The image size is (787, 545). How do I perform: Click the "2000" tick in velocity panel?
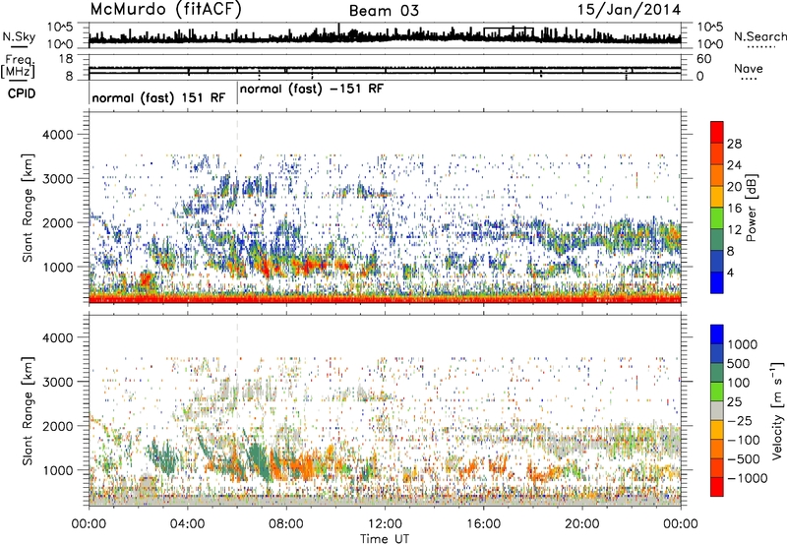(57, 426)
